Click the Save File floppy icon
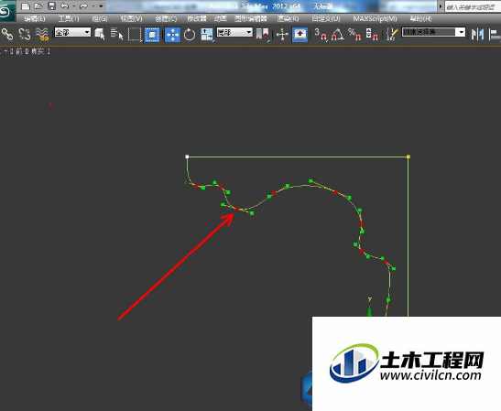 tap(51, 6)
